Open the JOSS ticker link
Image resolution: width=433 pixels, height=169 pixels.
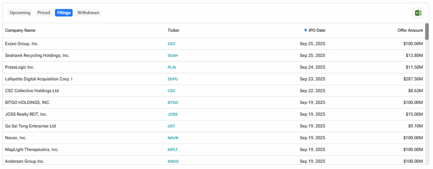coord(173,114)
